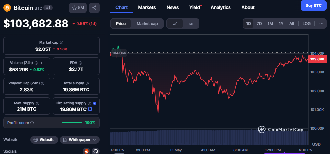Switch to the candlestick chart icon
This screenshot has width=330, height=154.
coord(191,24)
